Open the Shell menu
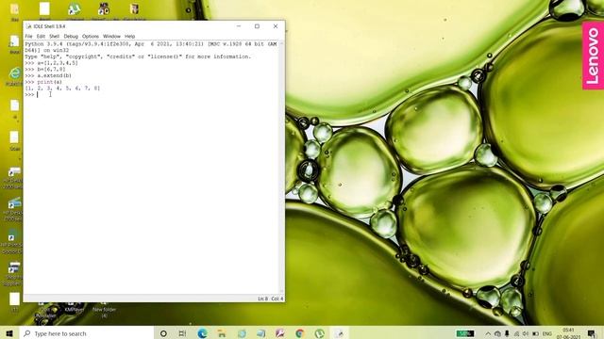 coord(55,36)
